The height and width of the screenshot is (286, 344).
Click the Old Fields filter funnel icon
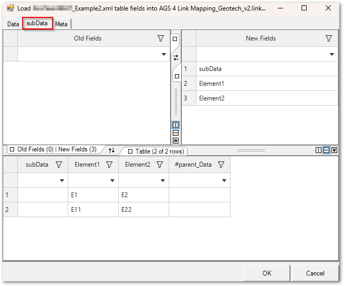click(x=161, y=38)
